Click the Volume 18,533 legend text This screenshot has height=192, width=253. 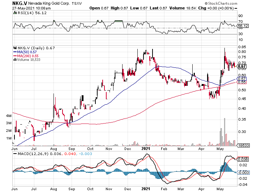coord(29,60)
